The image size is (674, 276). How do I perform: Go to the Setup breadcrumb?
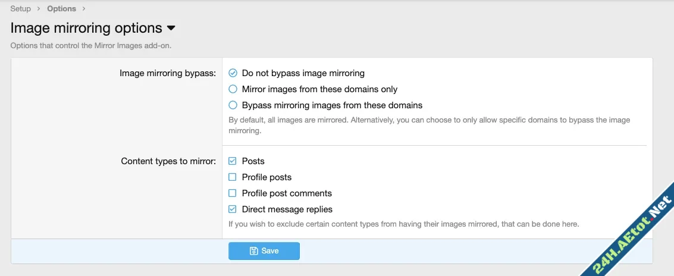21,9
